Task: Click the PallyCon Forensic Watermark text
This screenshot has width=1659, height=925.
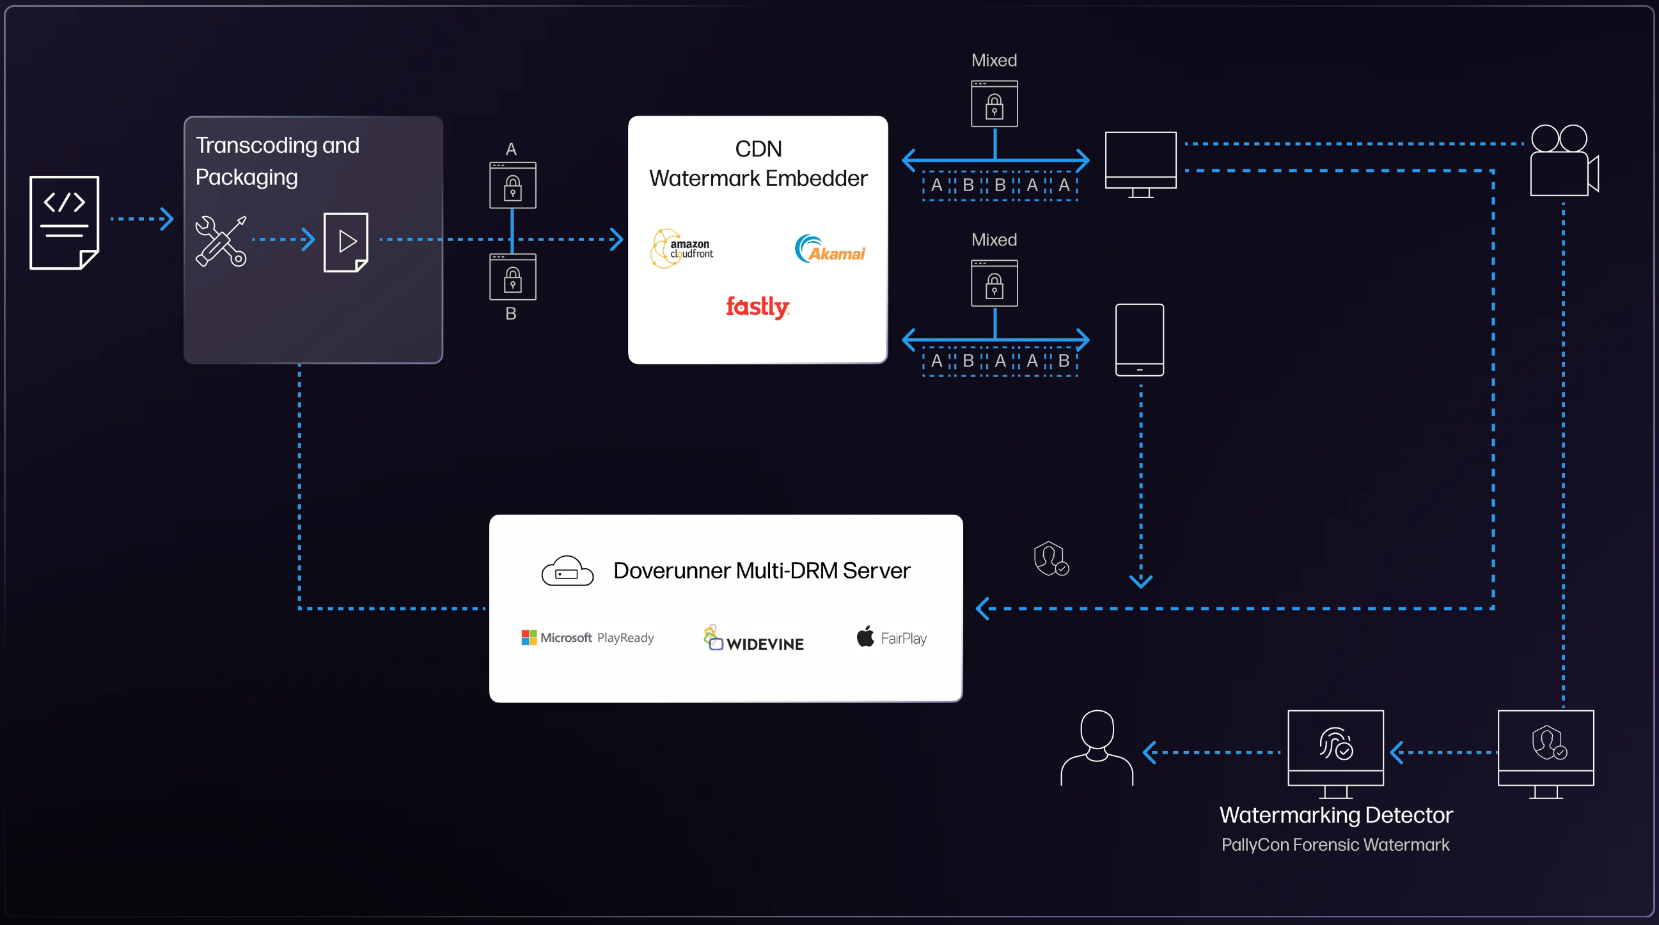Action: tap(1335, 844)
